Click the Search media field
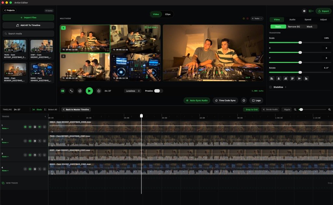The width and height of the screenshot is (333, 205). [28, 33]
